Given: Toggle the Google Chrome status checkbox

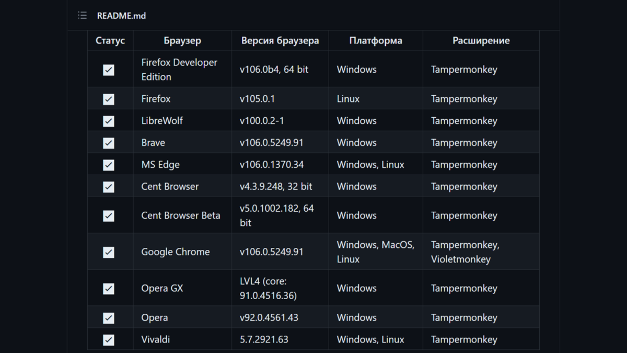Looking at the screenshot, I should coord(109,252).
